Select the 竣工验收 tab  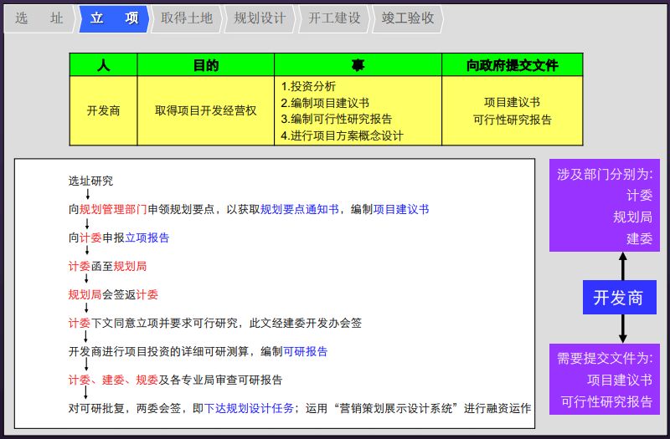click(407, 18)
